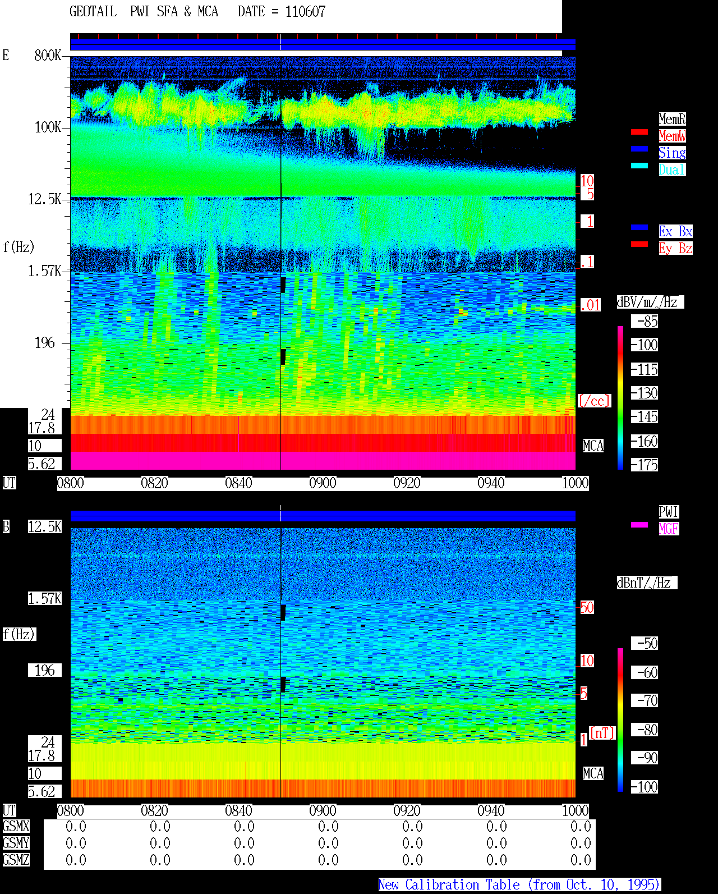Click the GSMX row label
718x894 pixels.
[16, 827]
